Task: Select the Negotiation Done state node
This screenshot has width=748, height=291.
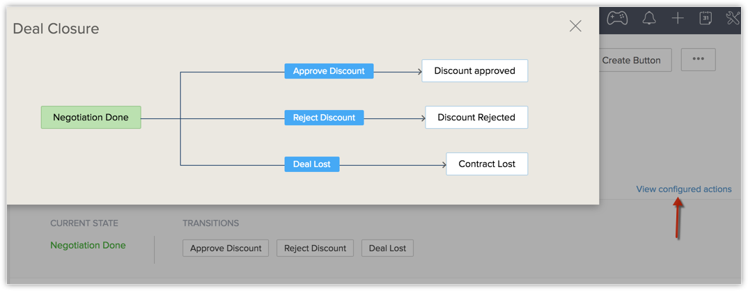Action: [91, 118]
